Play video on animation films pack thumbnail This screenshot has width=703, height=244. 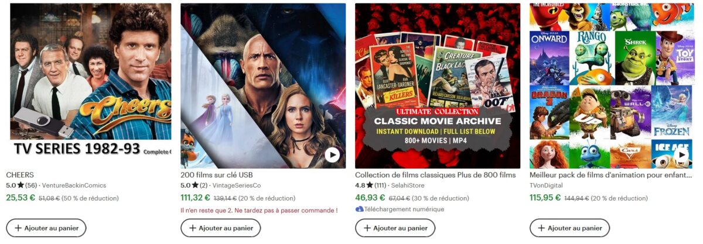681,154
